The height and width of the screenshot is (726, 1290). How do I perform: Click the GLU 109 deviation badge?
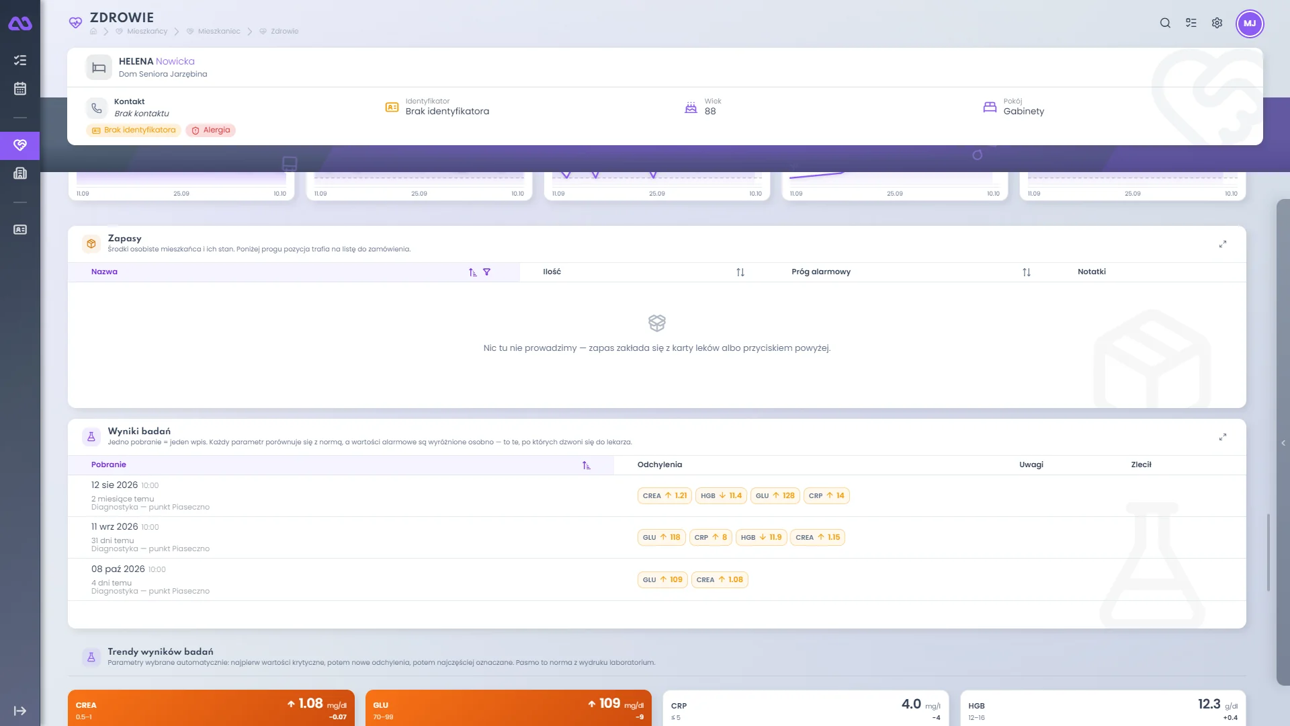click(x=662, y=580)
